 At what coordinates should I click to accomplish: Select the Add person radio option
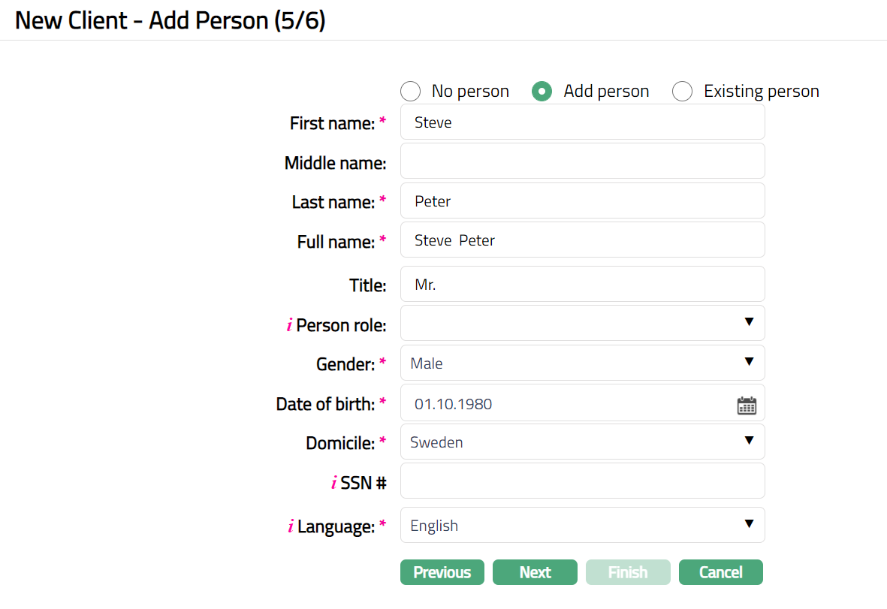(542, 92)
